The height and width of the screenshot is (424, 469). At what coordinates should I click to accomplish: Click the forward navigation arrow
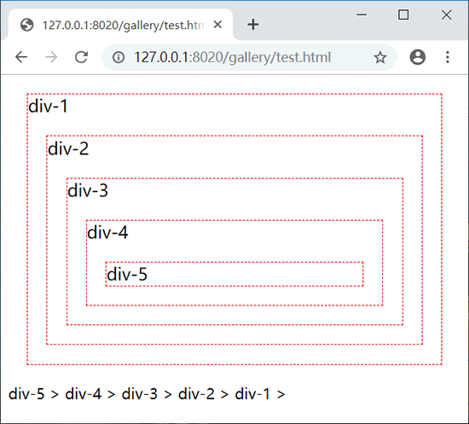point(51,57)
